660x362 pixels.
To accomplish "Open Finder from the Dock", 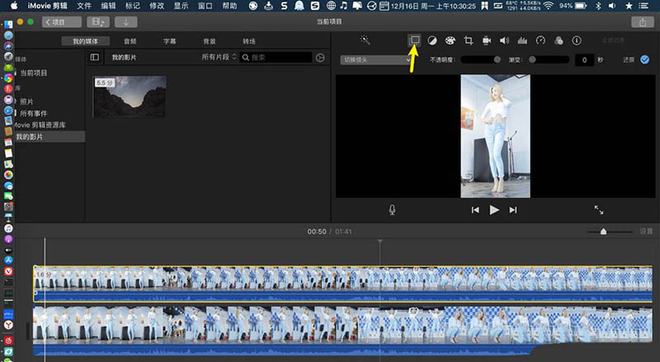I will (x=8, y=25).
